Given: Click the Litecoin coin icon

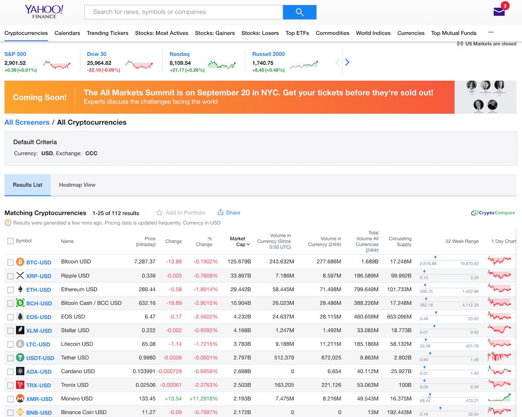Looking at the screenshot, I should click(20, 344).
